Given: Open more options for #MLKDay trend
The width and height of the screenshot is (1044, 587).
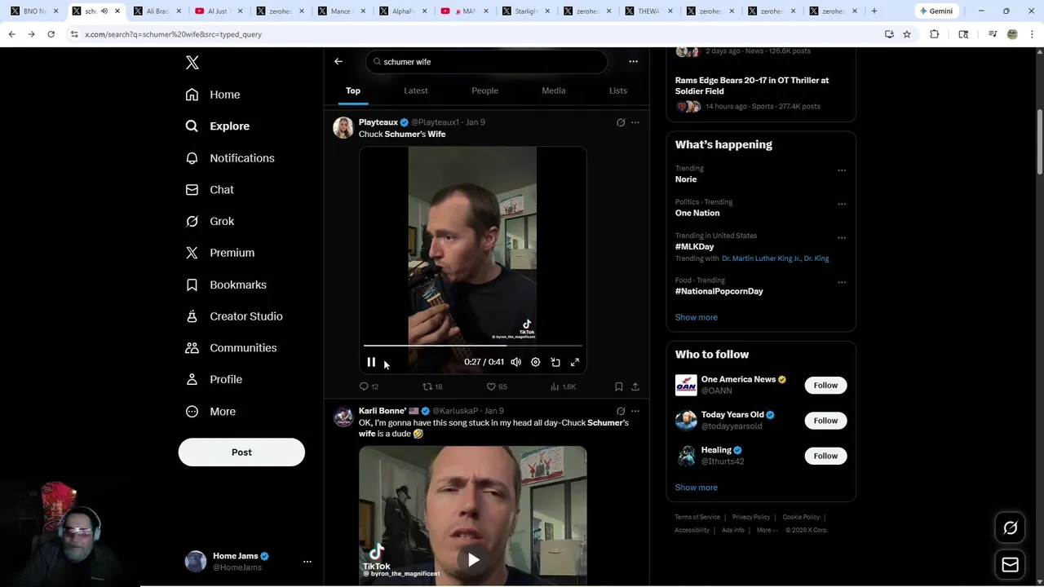Looking at the screenshot, I should (x=842, y=238).
